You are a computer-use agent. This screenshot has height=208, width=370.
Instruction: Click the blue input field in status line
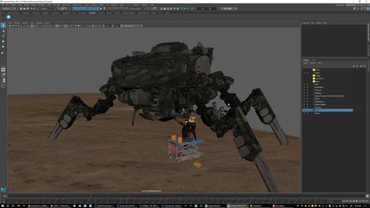coord(86,9)
